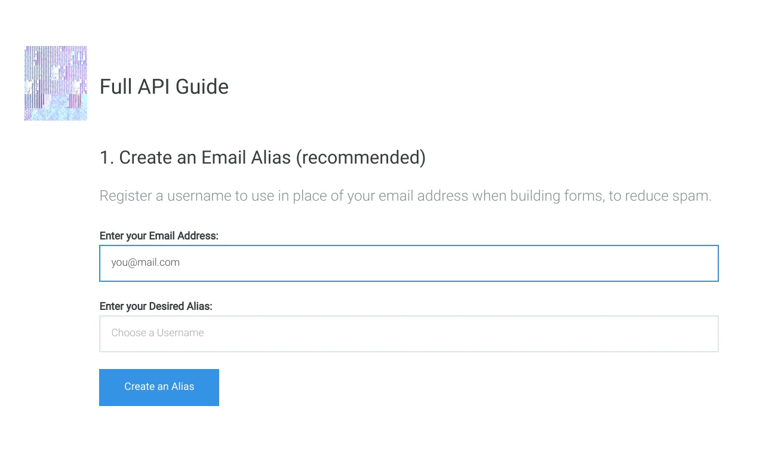This screenshot has height=458, width=781.
Task: Click the placeholder text 'Choose a Username'
Action: click(x=157, y=333)
